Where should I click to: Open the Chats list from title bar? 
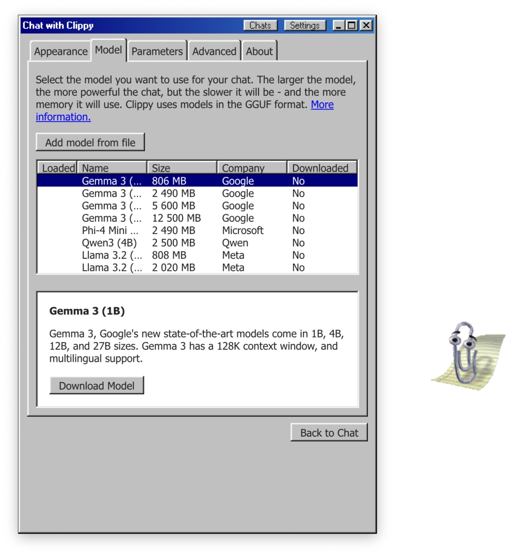tap(260, 25)
